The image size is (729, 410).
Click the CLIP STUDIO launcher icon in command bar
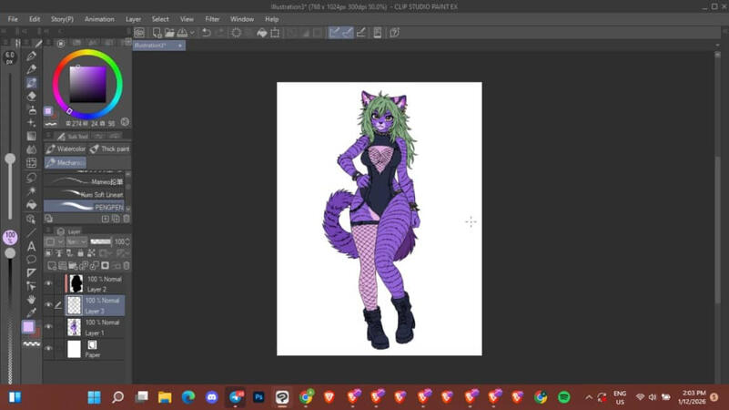(139, 33)
